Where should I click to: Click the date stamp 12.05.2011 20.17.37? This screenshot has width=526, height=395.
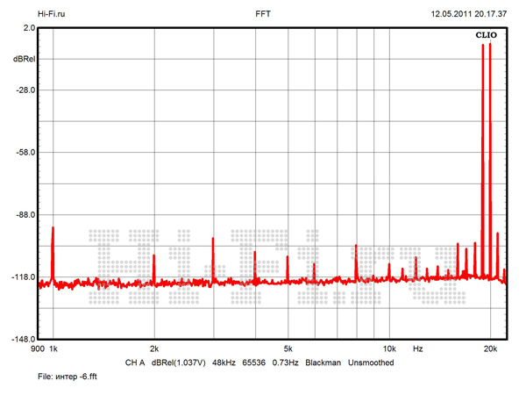pos(467,15)
